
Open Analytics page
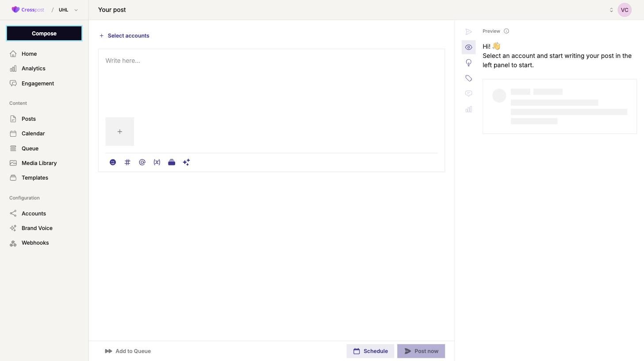coord(34,69)
